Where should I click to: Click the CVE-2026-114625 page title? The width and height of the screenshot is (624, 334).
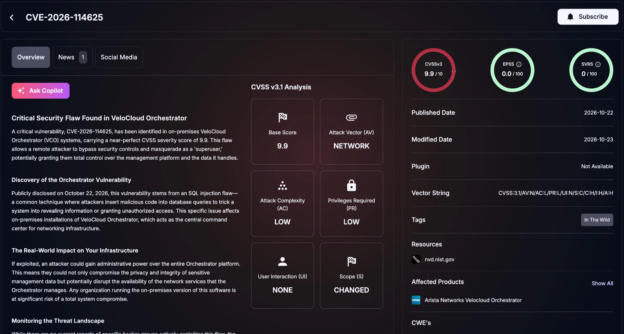(x=64, y=17)
